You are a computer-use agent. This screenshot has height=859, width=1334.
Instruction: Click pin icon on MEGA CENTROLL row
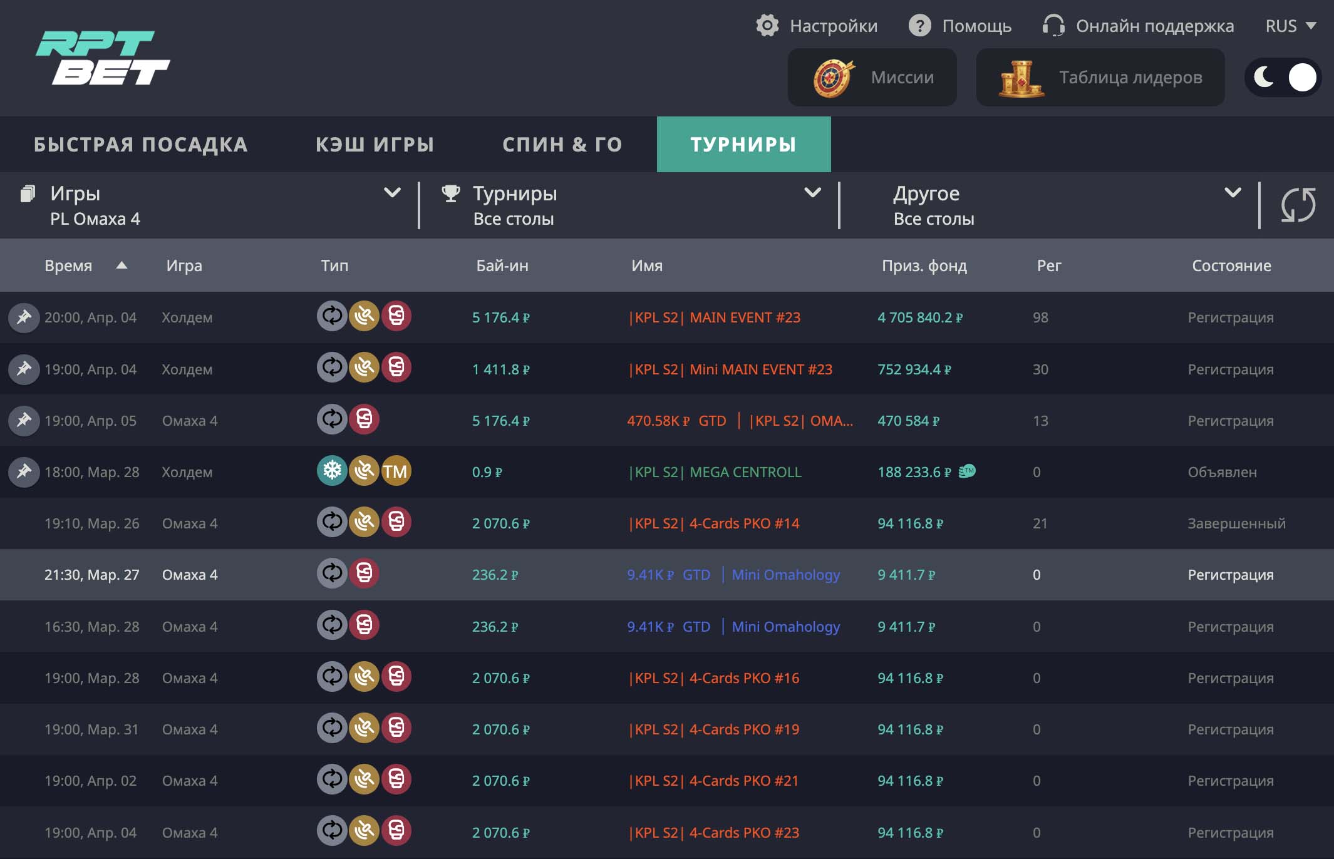pyautogui.click(x=24, y=471)
